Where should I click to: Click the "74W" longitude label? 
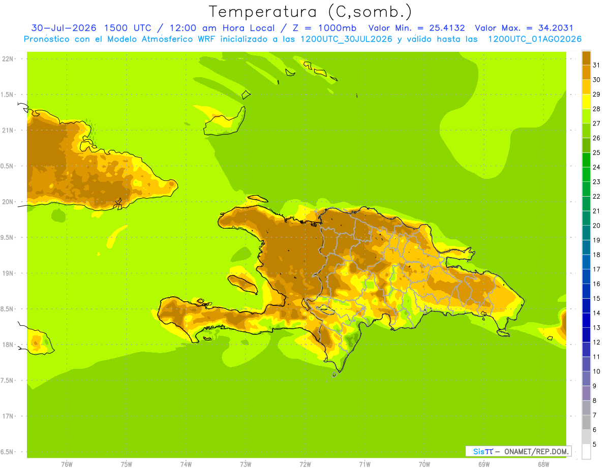point(186,464)
